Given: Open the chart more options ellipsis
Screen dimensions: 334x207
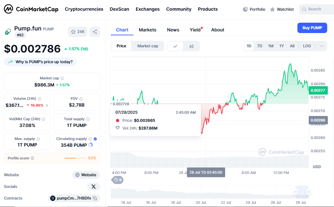Looking at the screenshot, I should point(321,46).
